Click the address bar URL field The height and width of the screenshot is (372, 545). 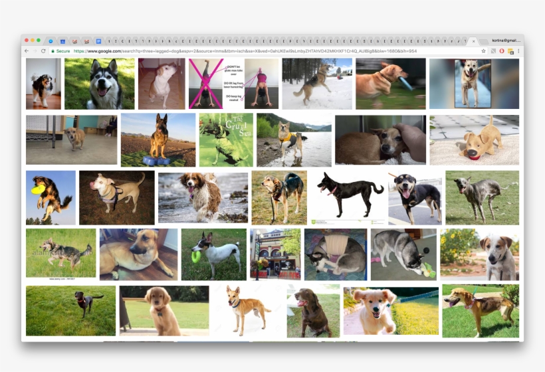[268, 51]
